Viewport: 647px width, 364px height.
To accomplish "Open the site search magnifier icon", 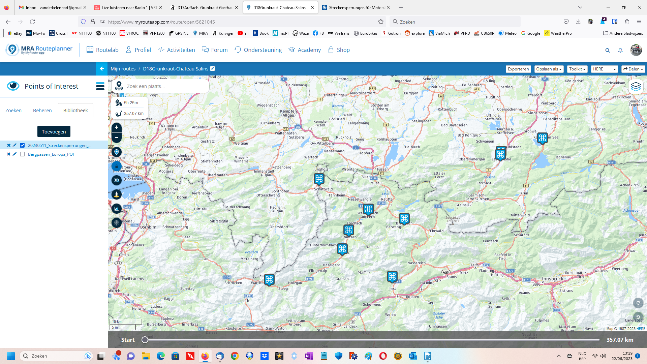I will (x=608, y=50).
